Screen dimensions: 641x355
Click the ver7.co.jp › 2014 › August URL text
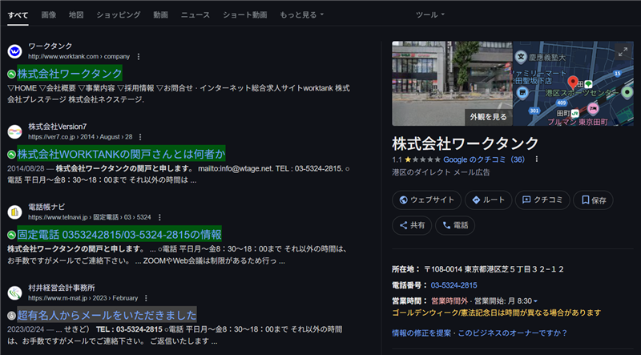pyautogui.click(x=80, y=136)
